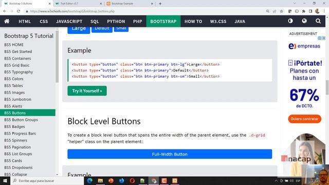Open BS5 HOME in sidebar
Viewport: 329px width, 185px height.
14,45
